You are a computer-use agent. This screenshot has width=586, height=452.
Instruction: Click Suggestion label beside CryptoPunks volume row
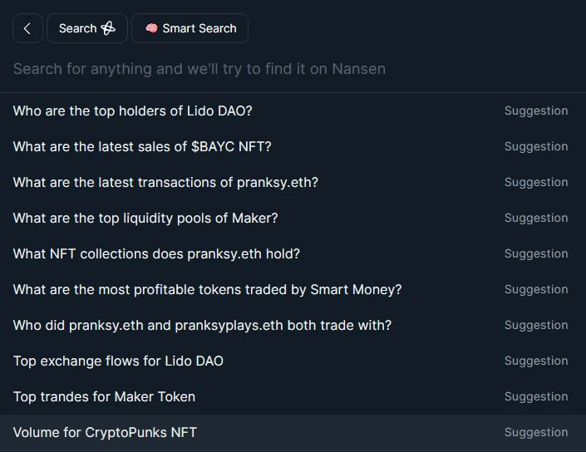tap(536, 432)
